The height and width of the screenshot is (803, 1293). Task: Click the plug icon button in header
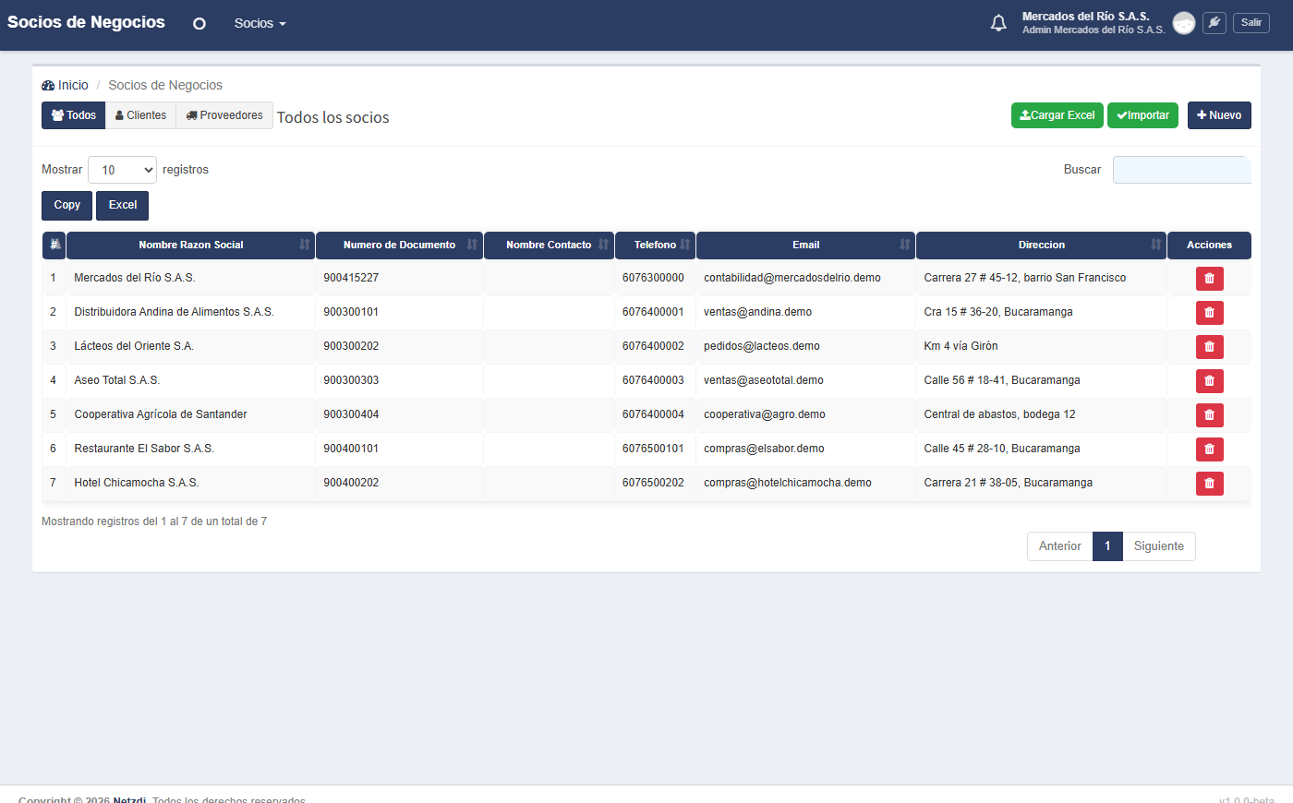point(1214,23)
